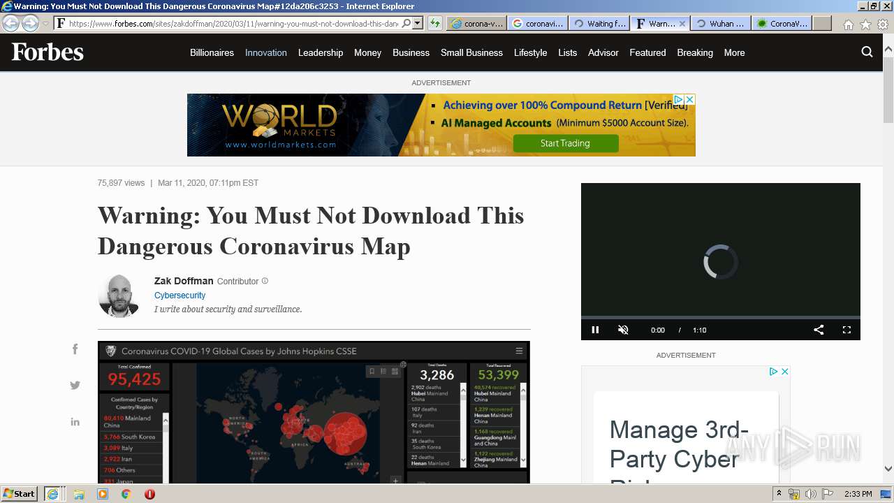Click the AdChoices icon on the sidebar ad

tap(774, 371)
